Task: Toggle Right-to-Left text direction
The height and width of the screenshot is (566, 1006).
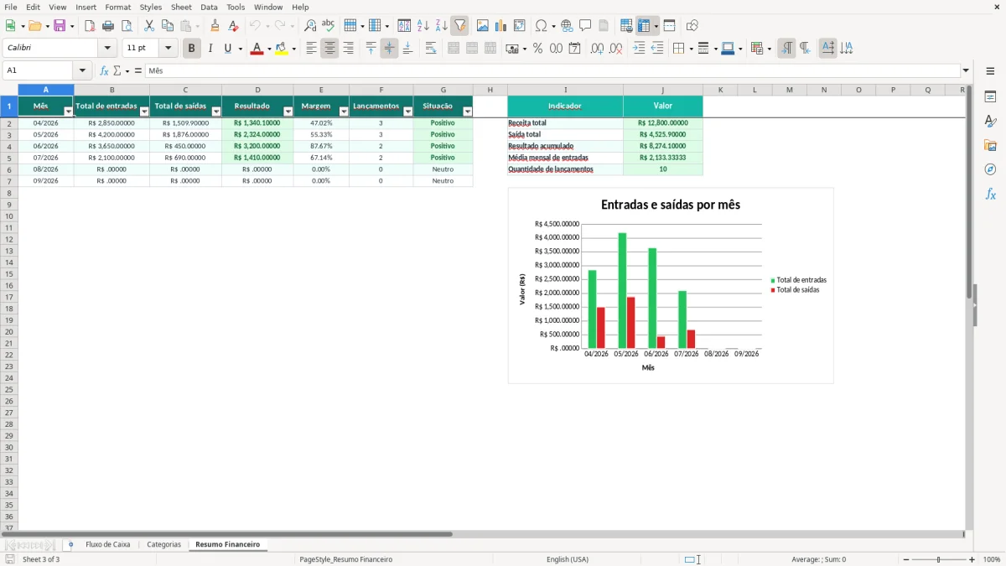Action: pos(805,49)
